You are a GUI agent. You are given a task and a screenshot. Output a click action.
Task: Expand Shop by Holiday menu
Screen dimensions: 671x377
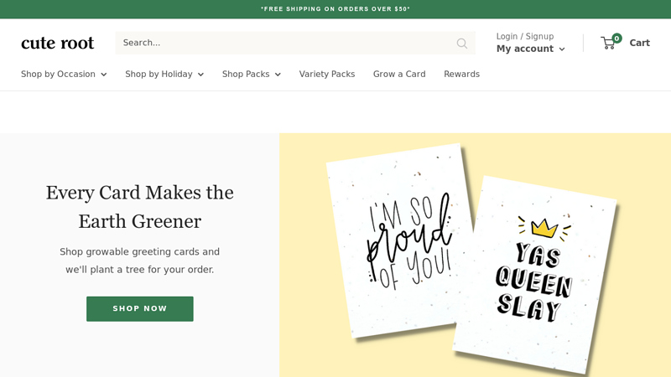tap(164, 74)
